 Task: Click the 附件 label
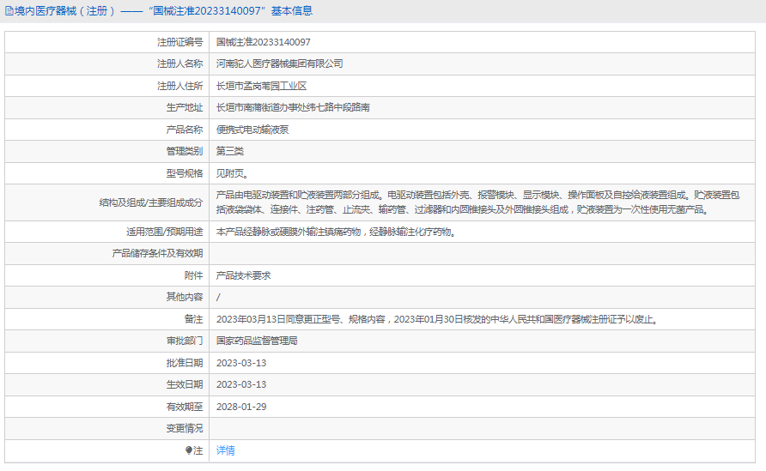click(x=193, y=275)
